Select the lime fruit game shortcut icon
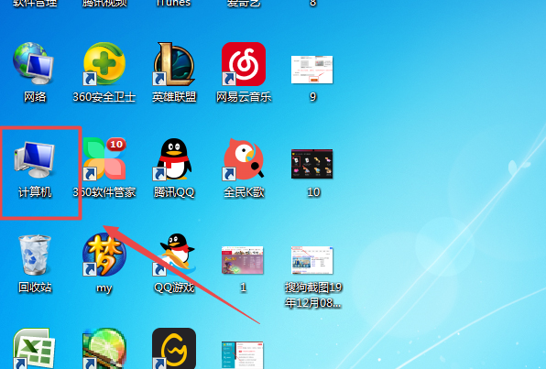 tap(104, 348)
